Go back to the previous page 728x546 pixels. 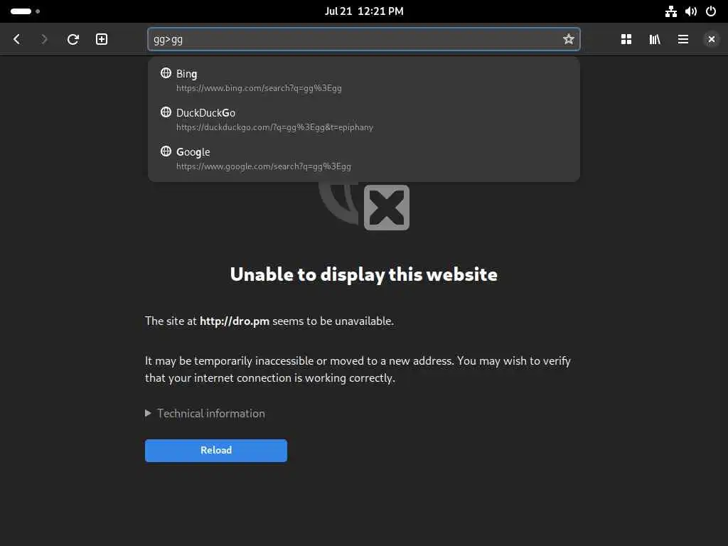pyautogui.click(x=17, y=40)
